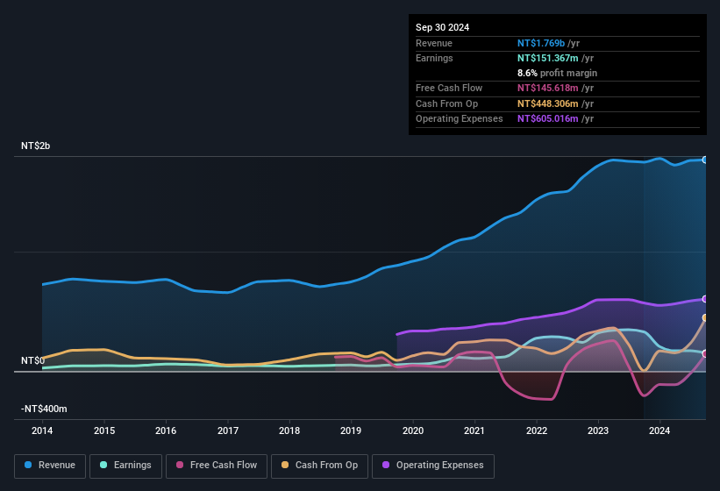
Task: Click the 2014 x-axis label
Action: pyautogui.click(x=42, y=431)
